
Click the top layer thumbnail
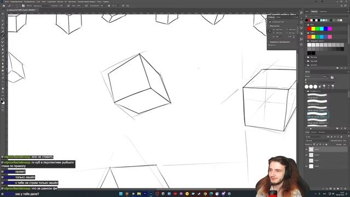point(311,149)
